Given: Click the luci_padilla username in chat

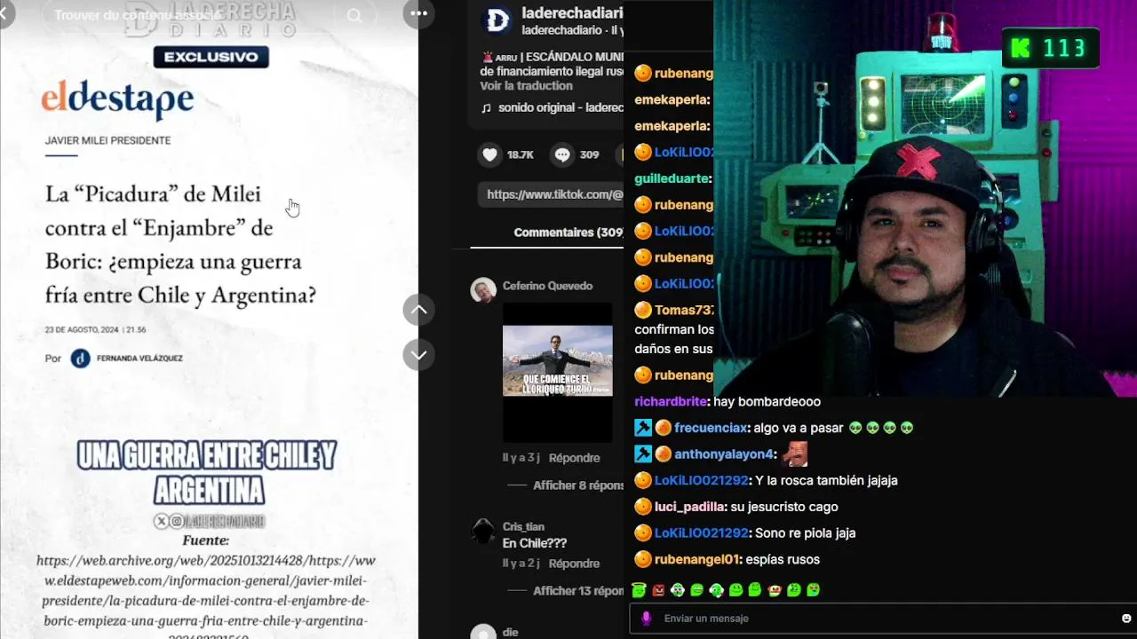Looking at the screenshot, I should point(689,507).
